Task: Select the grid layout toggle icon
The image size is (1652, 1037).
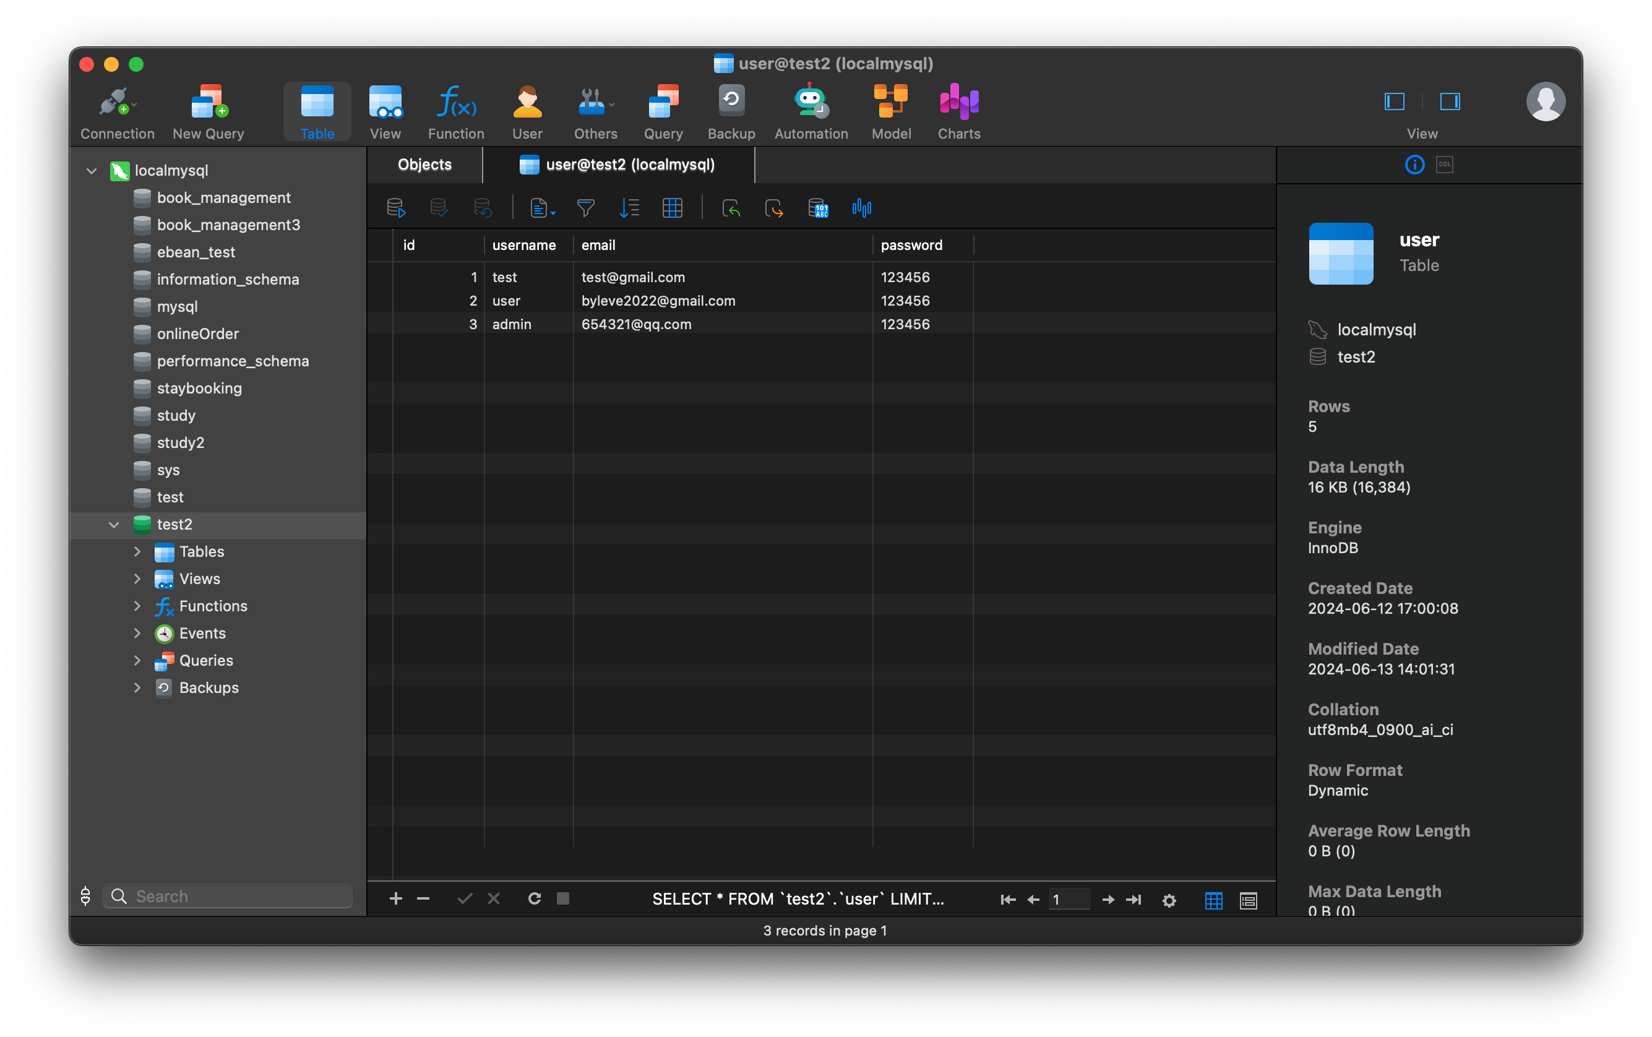Action: click(1213, 898)
